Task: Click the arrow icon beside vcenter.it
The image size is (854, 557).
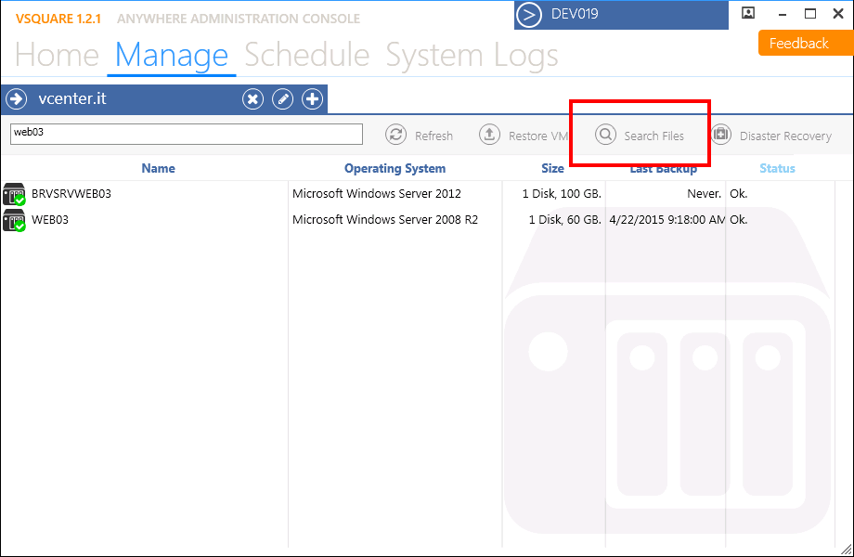Action: [x=16, y=99]
